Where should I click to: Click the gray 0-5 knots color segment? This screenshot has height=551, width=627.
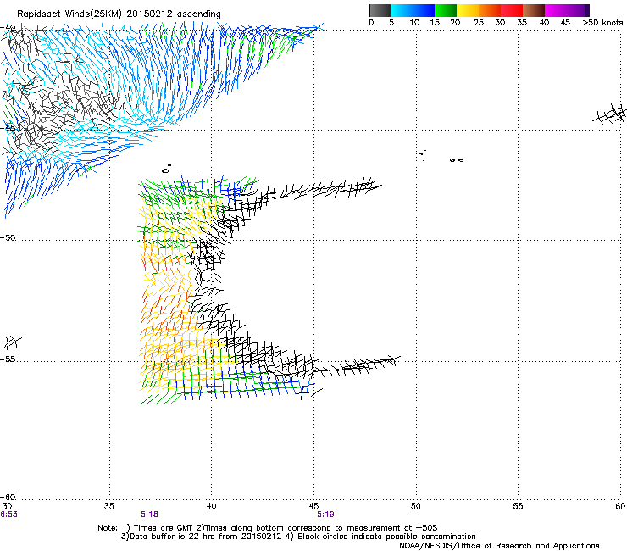tap(380, 10)
